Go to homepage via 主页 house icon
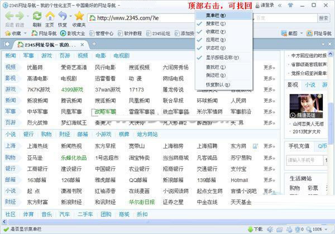The image size is (335, 234). pos(50,16)
